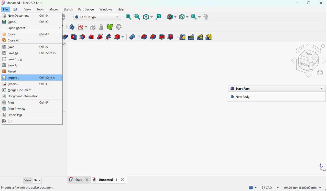This screenshot has height=191, width=327.
Task: Click the Fit Selection zoom icon
Action: pos(137,17)
